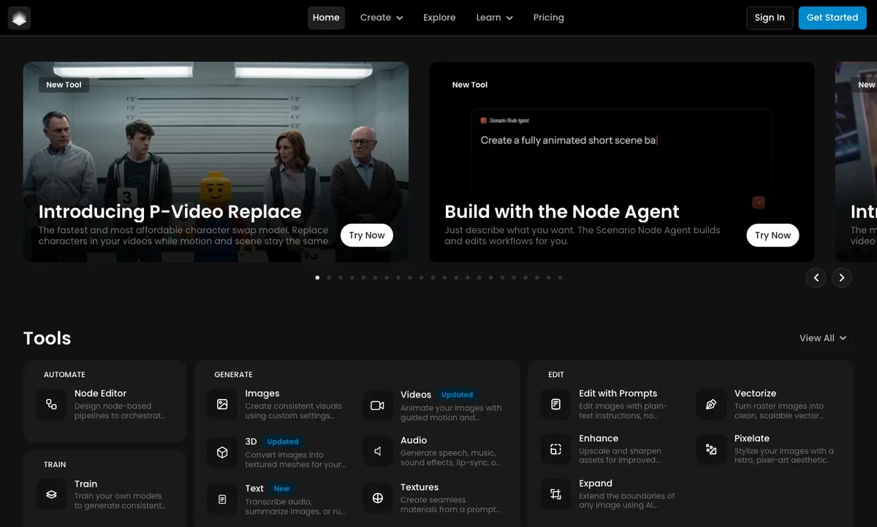Viewport: 877px width, 527px height.
Task: Click the Scenario logo icon
Action: tap(20, 18)
